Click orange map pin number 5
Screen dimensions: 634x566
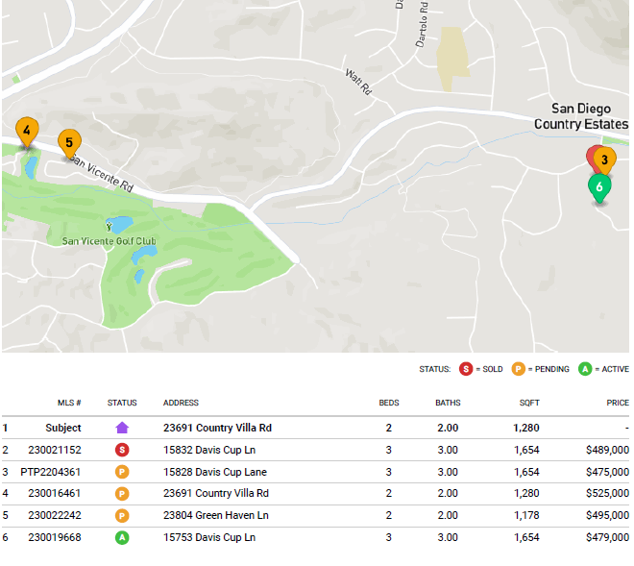tap(69, 143)
